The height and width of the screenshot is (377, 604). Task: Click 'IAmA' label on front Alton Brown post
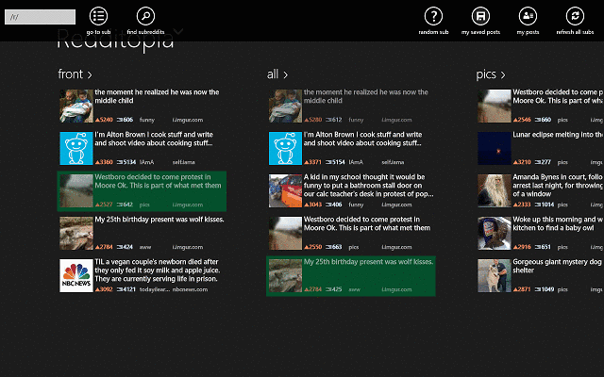pos(147,162)
